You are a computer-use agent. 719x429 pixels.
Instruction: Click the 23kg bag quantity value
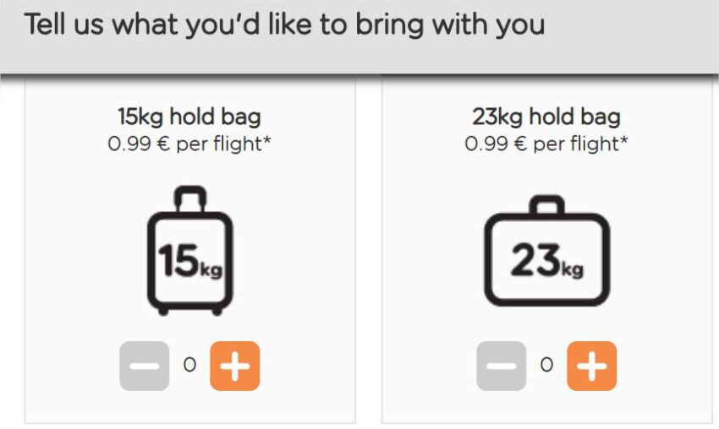(546, 366)
